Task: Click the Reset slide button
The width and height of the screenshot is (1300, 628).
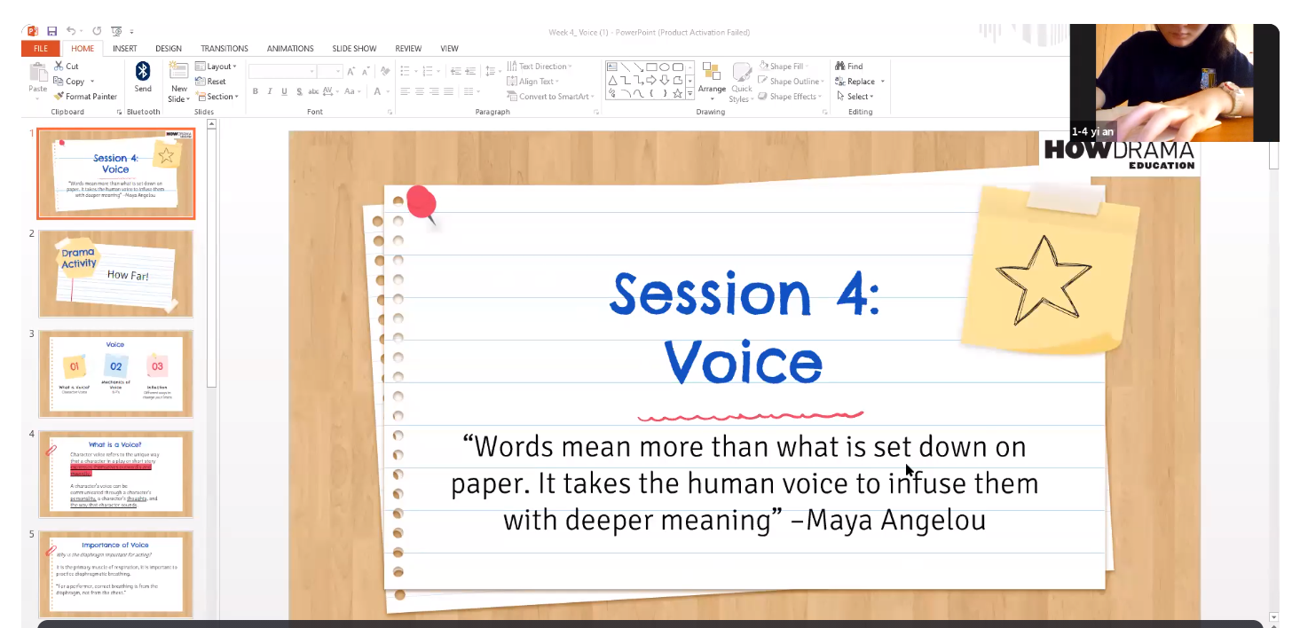Action: pyautogui.click(x=211, y=82)
